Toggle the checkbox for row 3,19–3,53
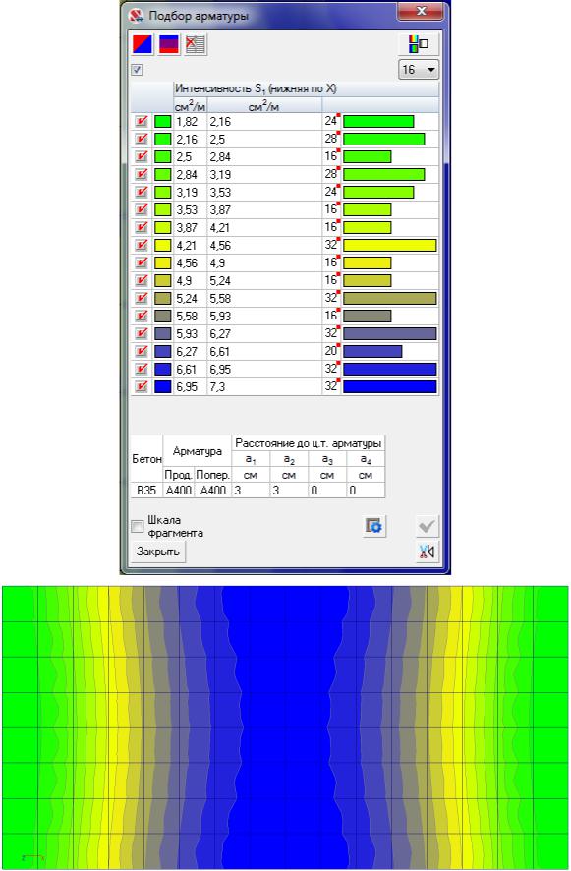The image size is (571, 871). coord(142,193)
